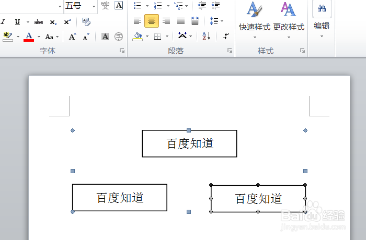Open underline style dropdown arrow
366x240 pixels.
28,22
